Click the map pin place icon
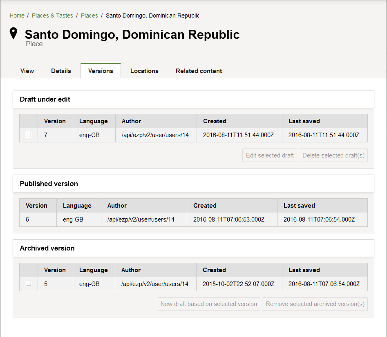387x337 pixels. (13, 33)
